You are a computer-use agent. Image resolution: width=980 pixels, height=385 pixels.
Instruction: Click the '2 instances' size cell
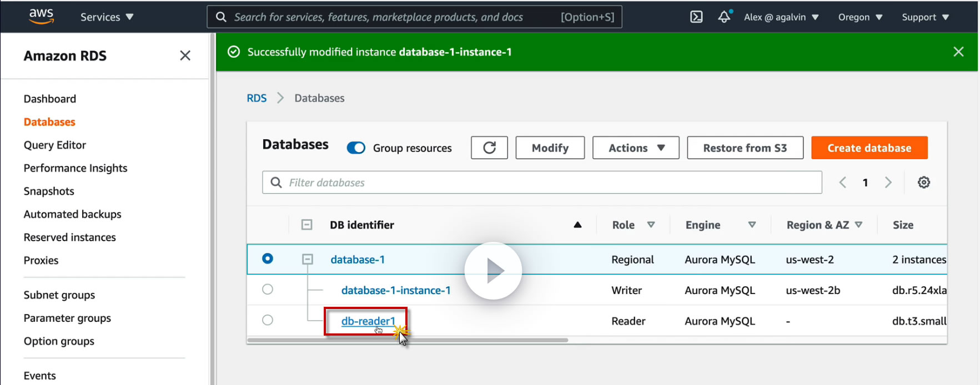click(919, 259)
